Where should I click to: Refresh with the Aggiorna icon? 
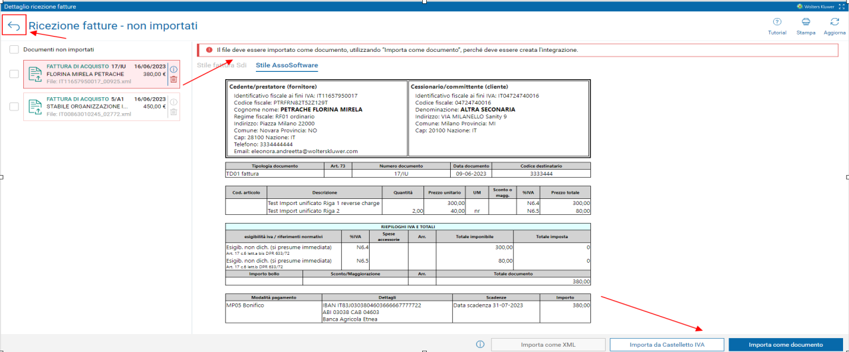click(x=834, y=22)
